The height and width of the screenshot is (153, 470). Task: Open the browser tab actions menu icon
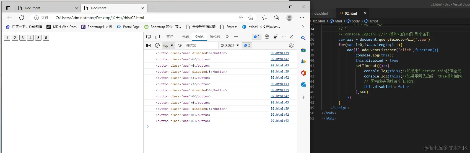8,8
